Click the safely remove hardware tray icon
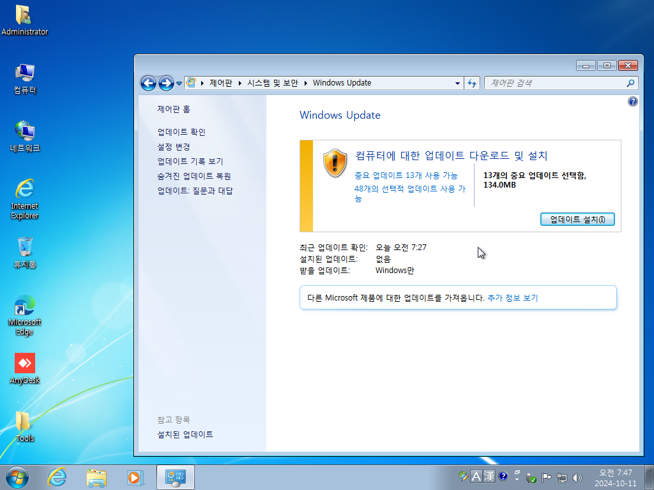 531,478
